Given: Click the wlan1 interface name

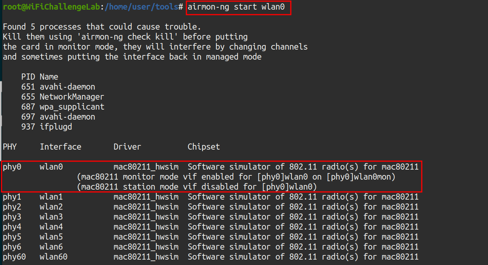Looking at the screenshot, I should [x=51, y=197].
